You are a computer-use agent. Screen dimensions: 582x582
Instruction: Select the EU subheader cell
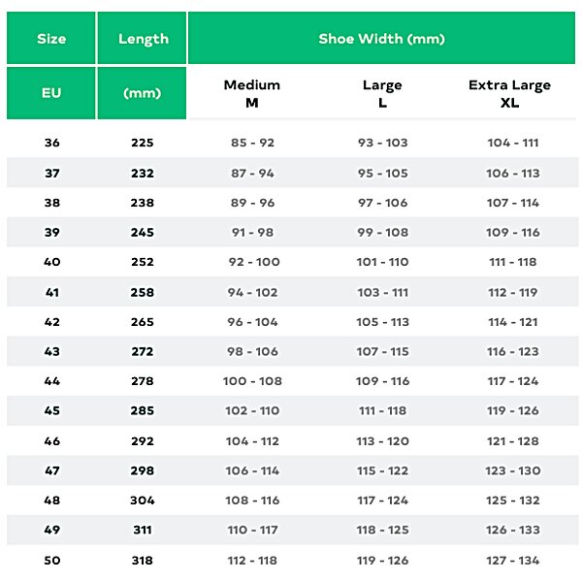point(51,93)
